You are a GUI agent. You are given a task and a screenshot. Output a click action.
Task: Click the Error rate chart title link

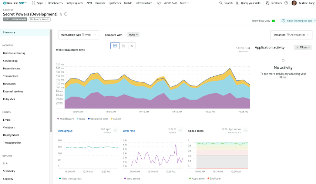click(x=129, y=131)
